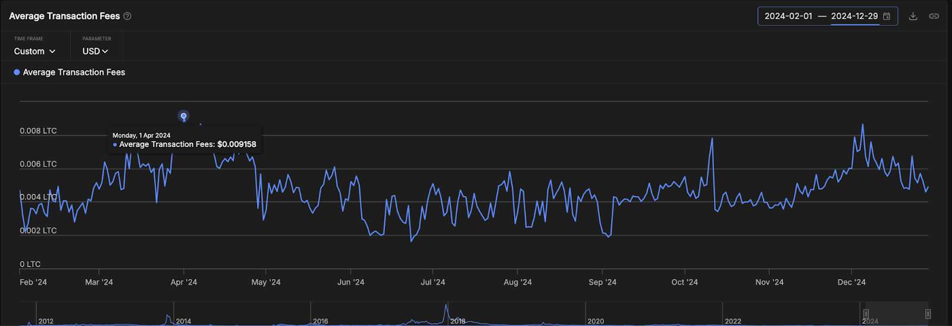Click the PARAMETER label
The width and height of the screenshot is (952, 326).
pyautogui.click(x=97, y=39)
